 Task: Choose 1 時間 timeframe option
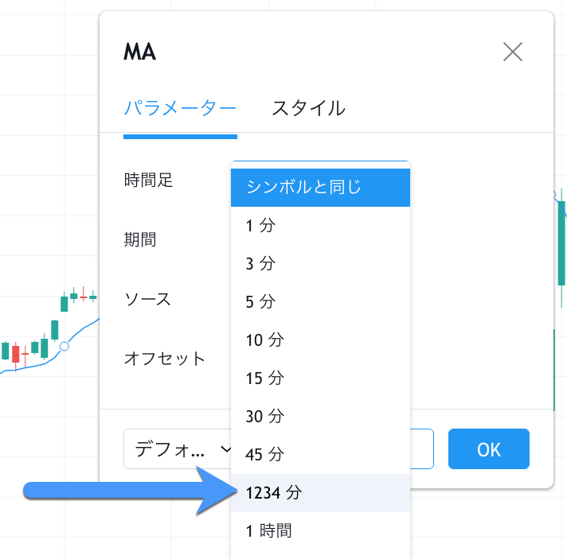[x=320, y=530]
